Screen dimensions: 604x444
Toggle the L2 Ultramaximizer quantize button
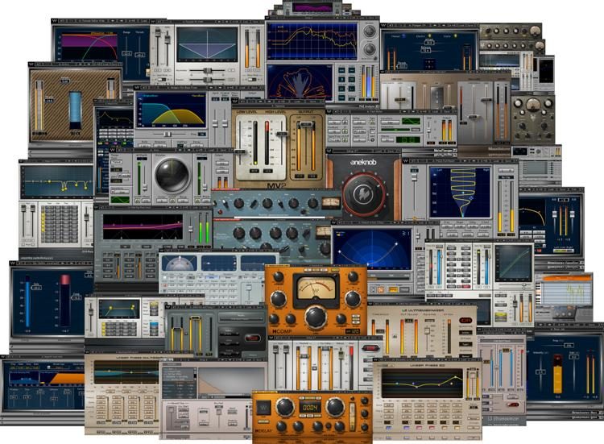(x=465, y=332)
